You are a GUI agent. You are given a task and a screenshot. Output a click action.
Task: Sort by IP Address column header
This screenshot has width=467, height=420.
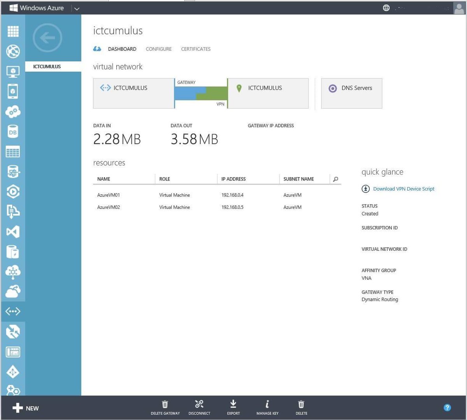click(248, 179)
